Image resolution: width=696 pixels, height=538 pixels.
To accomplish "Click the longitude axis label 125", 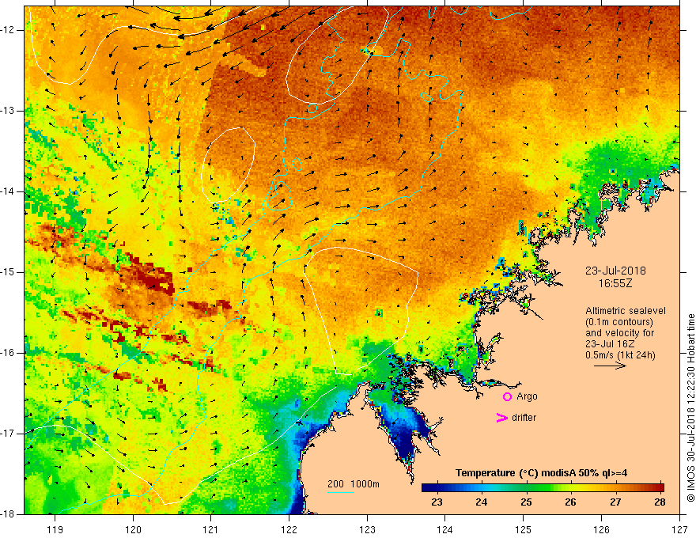I will pyautogui.click(x=524, y=529).
